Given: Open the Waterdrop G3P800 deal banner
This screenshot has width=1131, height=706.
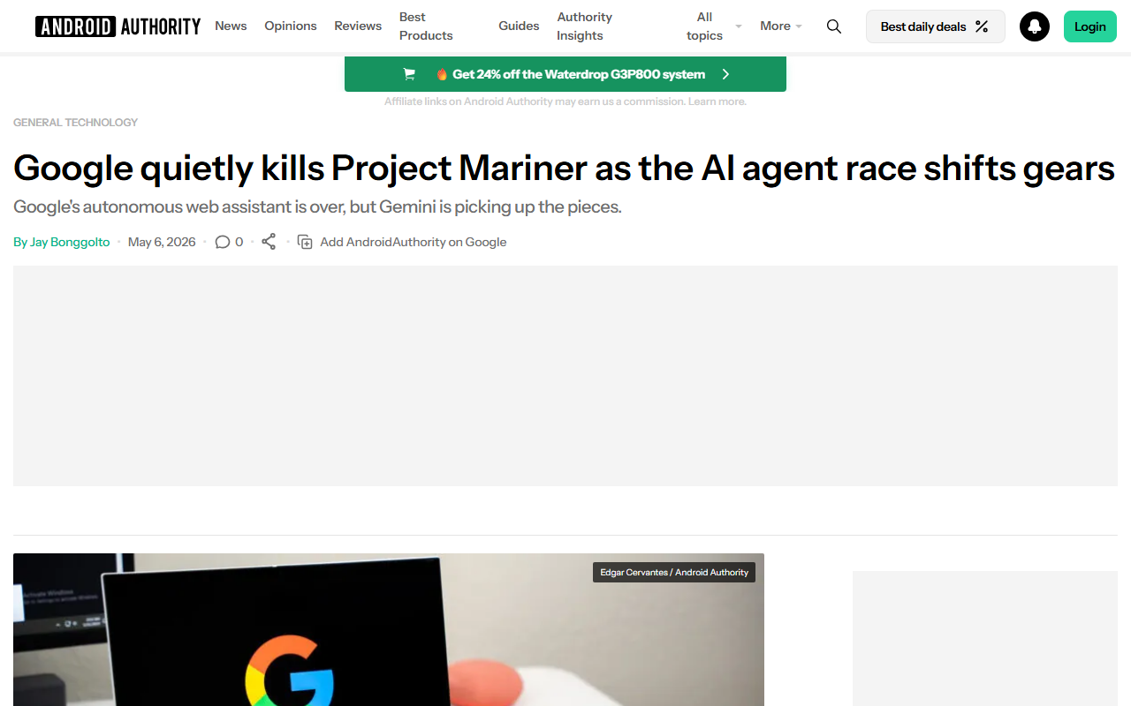Looking at the screenshot, I should (x=565, y=74).
